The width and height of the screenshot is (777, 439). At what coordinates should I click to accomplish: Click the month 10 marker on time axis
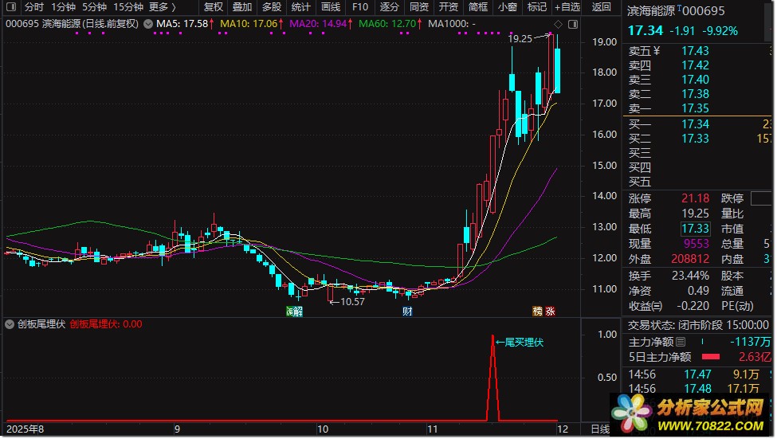(323, 429)
